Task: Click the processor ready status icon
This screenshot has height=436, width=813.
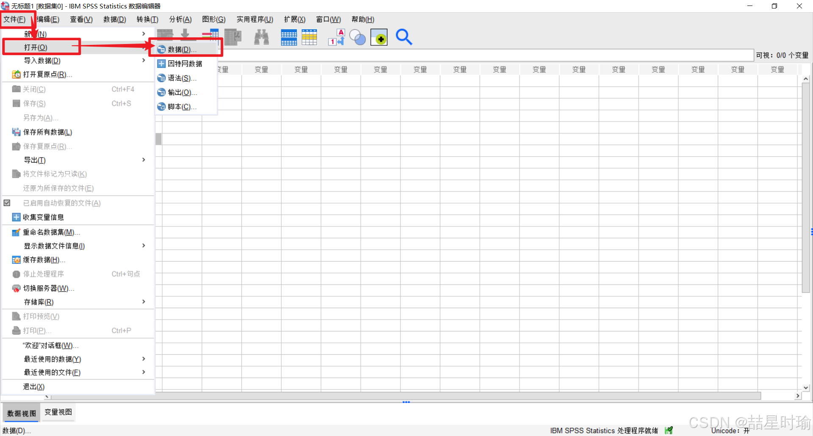Action: (669, 430)
